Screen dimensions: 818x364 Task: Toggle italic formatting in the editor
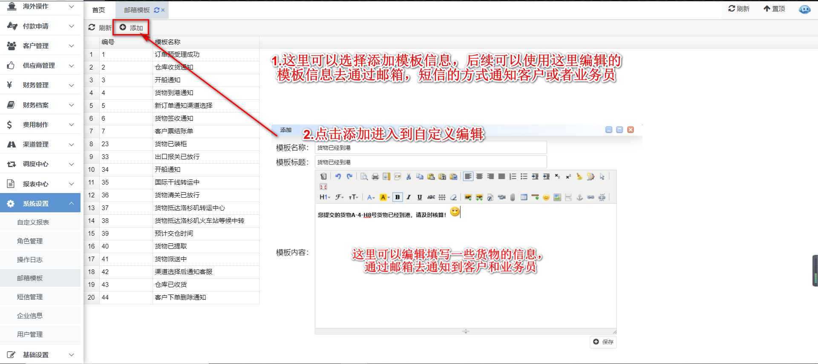tap(409, 197)
